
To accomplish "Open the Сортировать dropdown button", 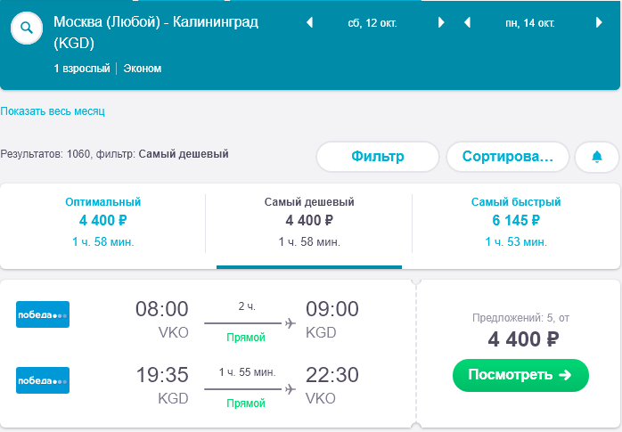I will coord(508,157).
